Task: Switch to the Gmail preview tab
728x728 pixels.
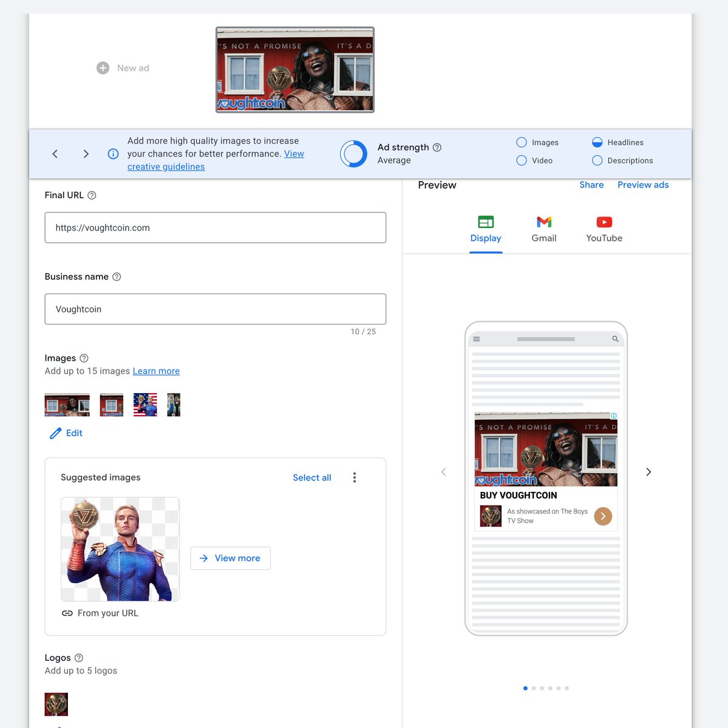Action: pos(544,229)
